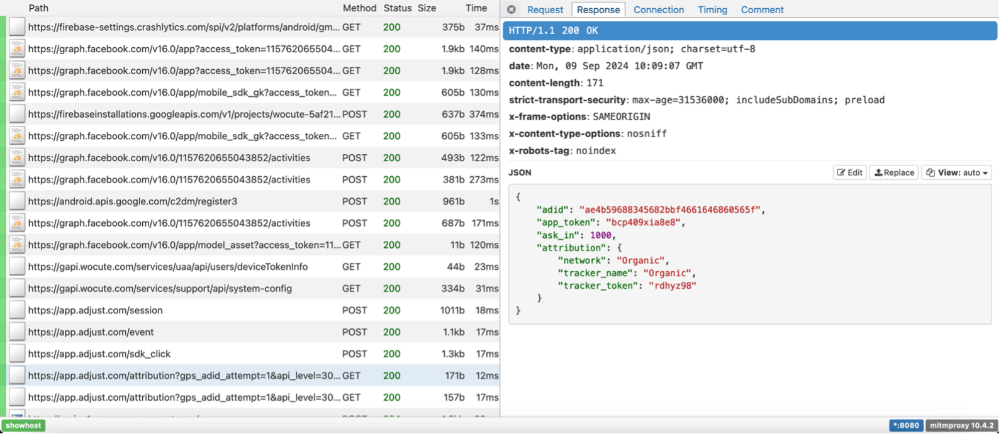Open the Connection tab
Screen dimensions: 1001x436
(x=658, y=9)
